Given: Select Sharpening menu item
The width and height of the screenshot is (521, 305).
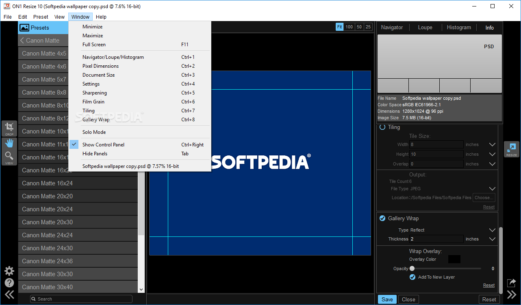Looking at the screenshot, I should pos(140,93).
